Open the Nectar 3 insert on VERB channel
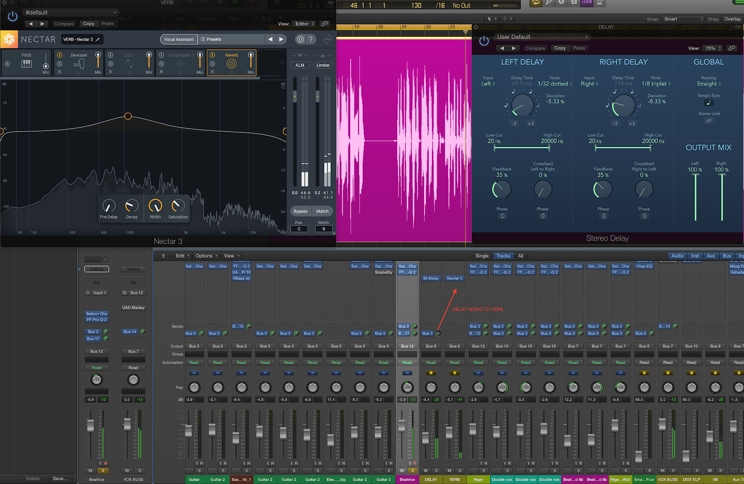 coord(454,278)
